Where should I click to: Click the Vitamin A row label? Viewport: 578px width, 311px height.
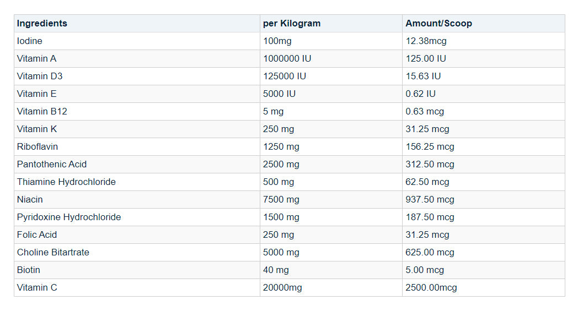click(37, 59)
